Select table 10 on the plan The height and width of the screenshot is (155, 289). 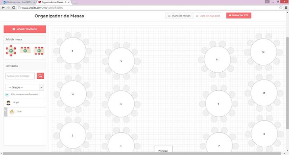click(x=264, y=93)
